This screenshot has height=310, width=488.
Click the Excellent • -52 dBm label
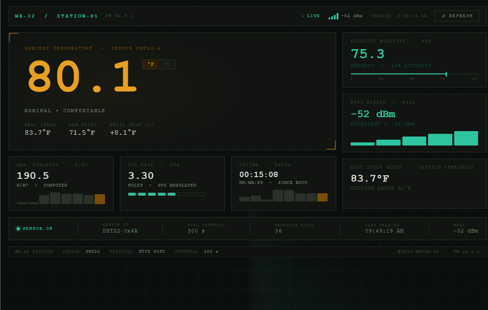click(x=383, y=124)
